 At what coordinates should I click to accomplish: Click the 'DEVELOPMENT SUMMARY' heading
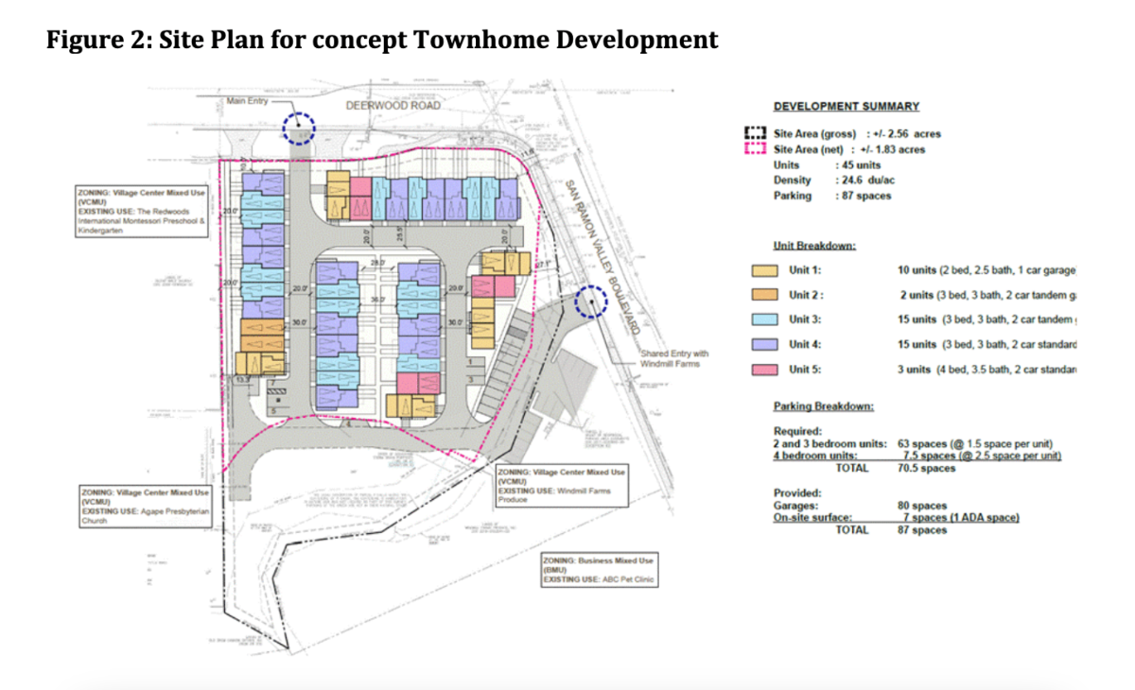[x=846, y=107]
